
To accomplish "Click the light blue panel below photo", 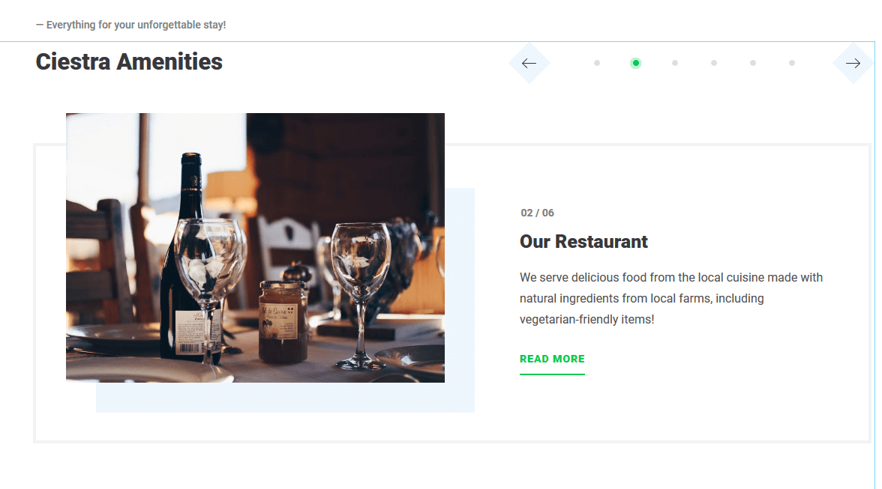I will 285,398.
